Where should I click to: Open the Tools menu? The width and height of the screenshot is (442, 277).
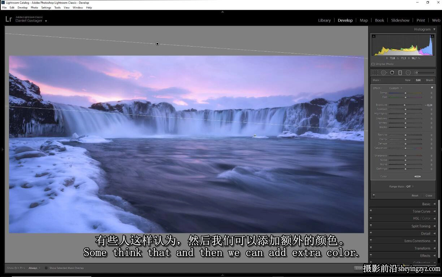(57, 8)
